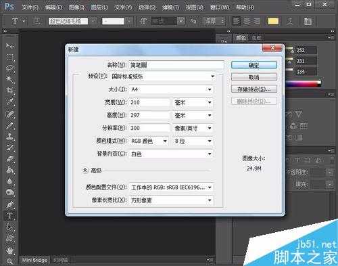Open the height unit dropdown 毫米
This screenshot has width=338, height=266.
click(x=193, y=115)
